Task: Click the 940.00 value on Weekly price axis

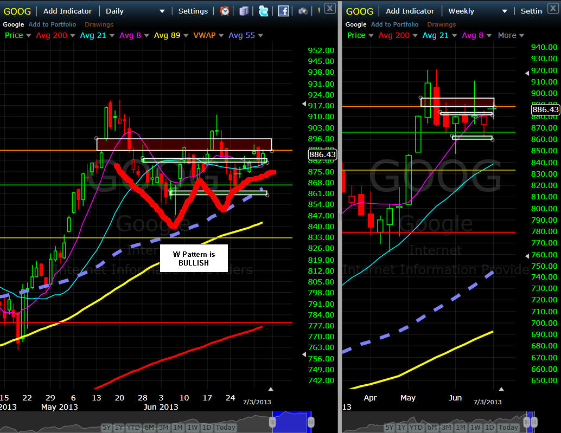Action: coord(544,47)
